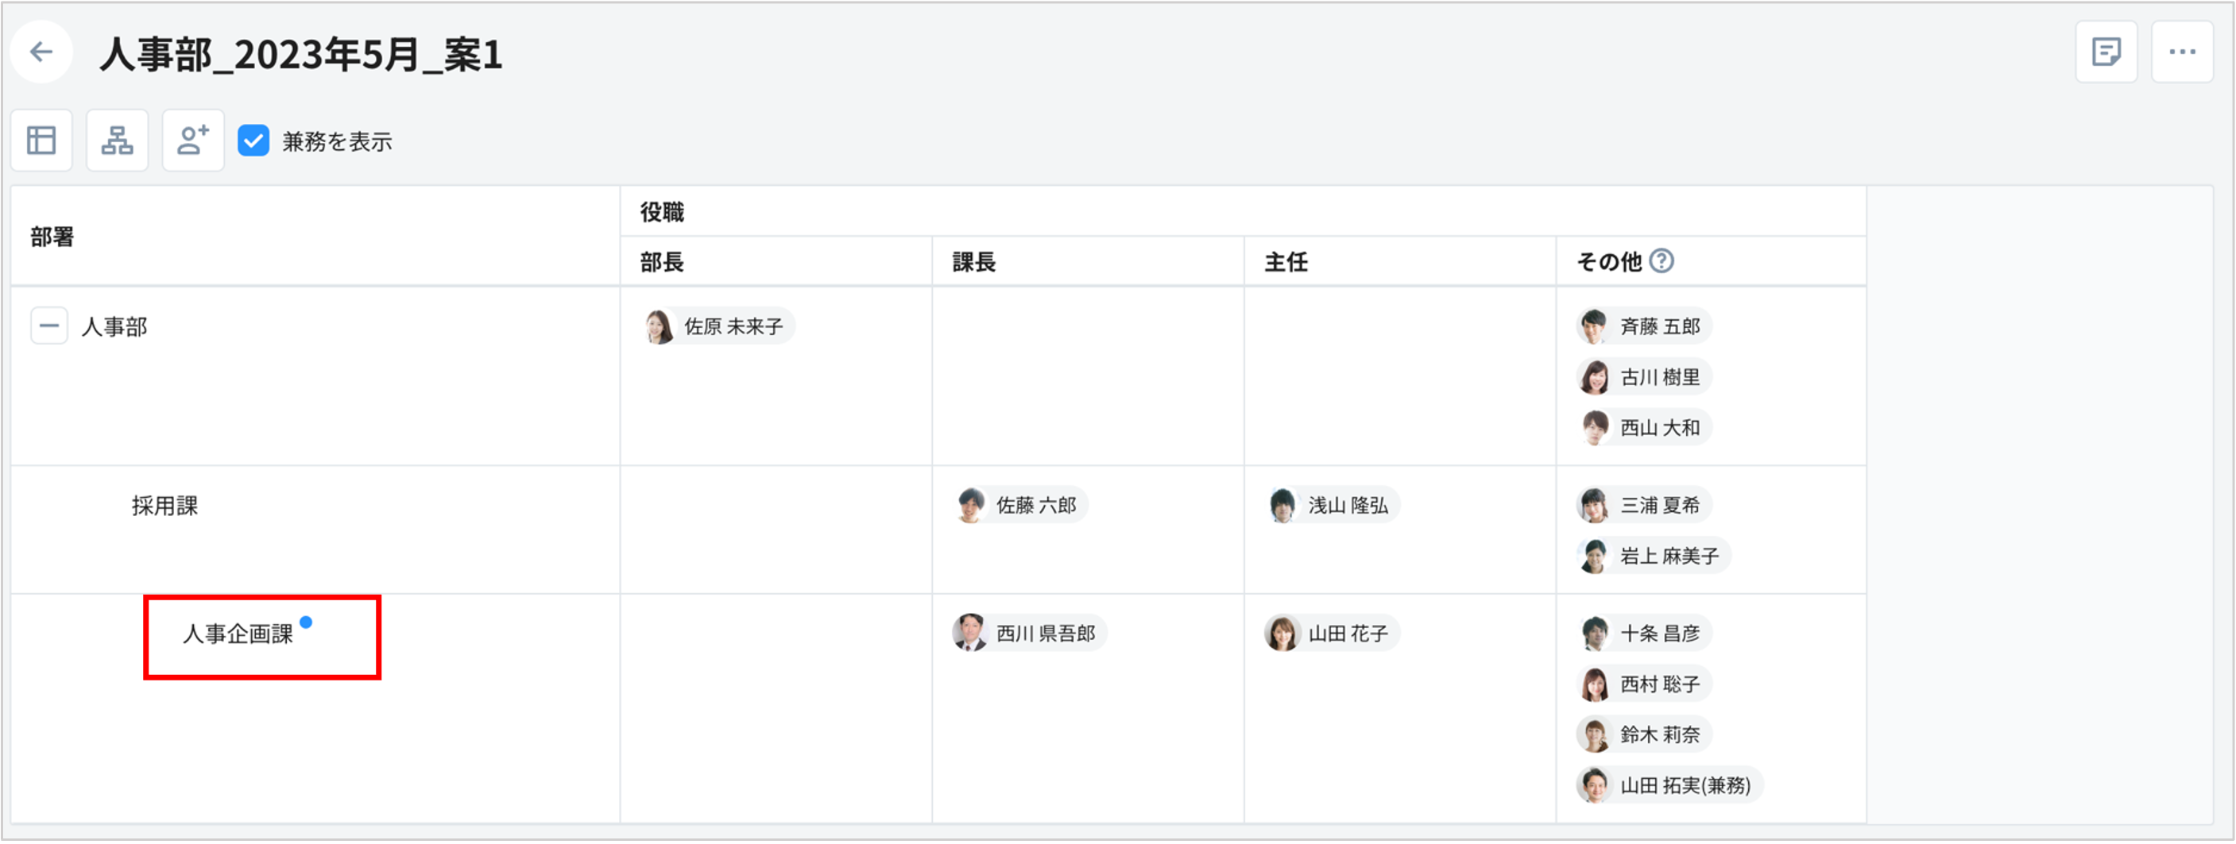Switch to organization chart view icon

tap(117, 141)
